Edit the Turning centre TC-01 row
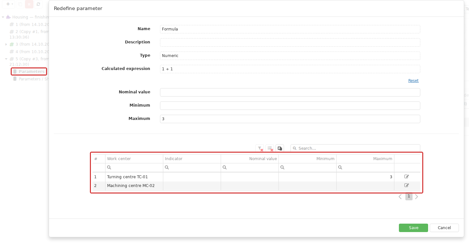Image resolution: width=469 pixels, height=246 pixels. [407, 177]
